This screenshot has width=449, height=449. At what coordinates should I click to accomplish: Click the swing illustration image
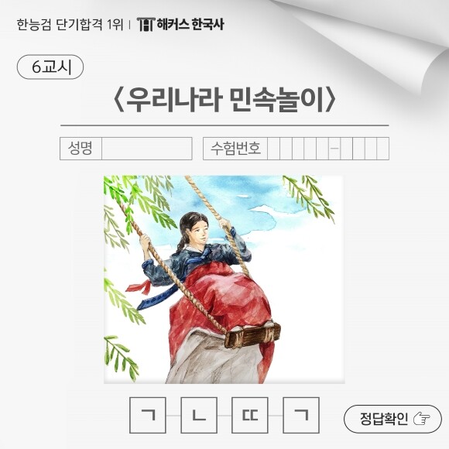(x=224, y=279)
